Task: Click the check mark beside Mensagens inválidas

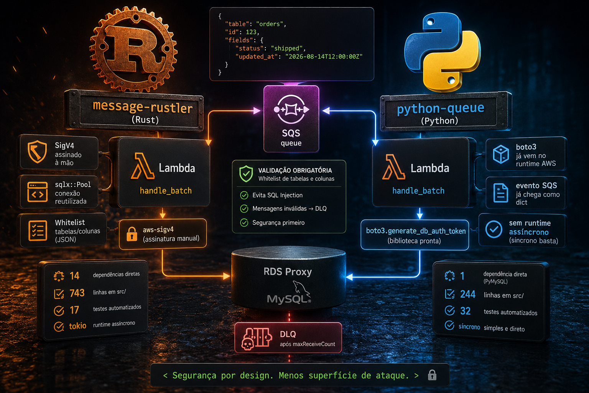Action: tap(244, 209)
